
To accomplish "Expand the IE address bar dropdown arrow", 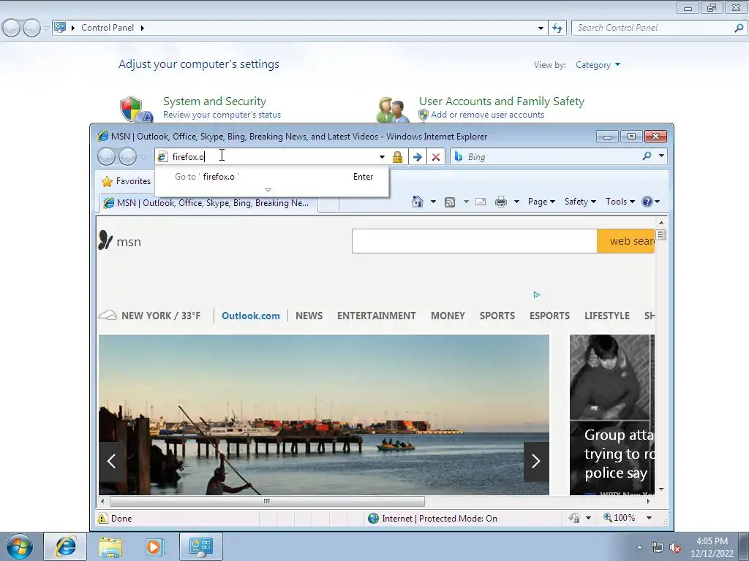I will tap(382, 156).
